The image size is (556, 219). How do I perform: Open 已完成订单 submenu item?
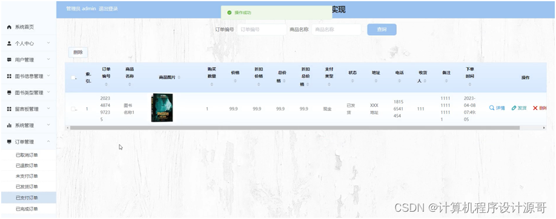(28, 209)
